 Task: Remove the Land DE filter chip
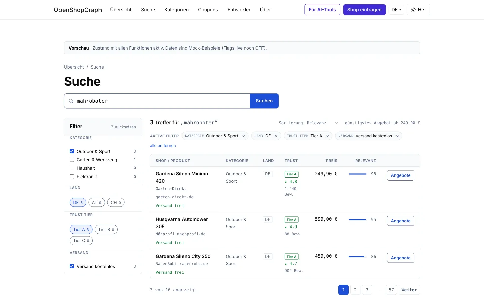click(x=276, y=136)
